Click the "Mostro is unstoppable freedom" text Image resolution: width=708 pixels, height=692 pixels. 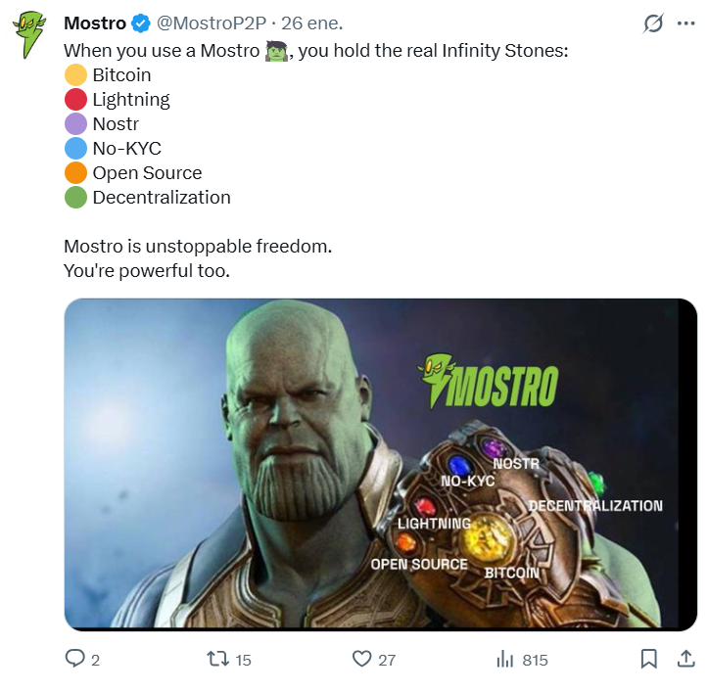pyautogui.click(x=198, y=247)
